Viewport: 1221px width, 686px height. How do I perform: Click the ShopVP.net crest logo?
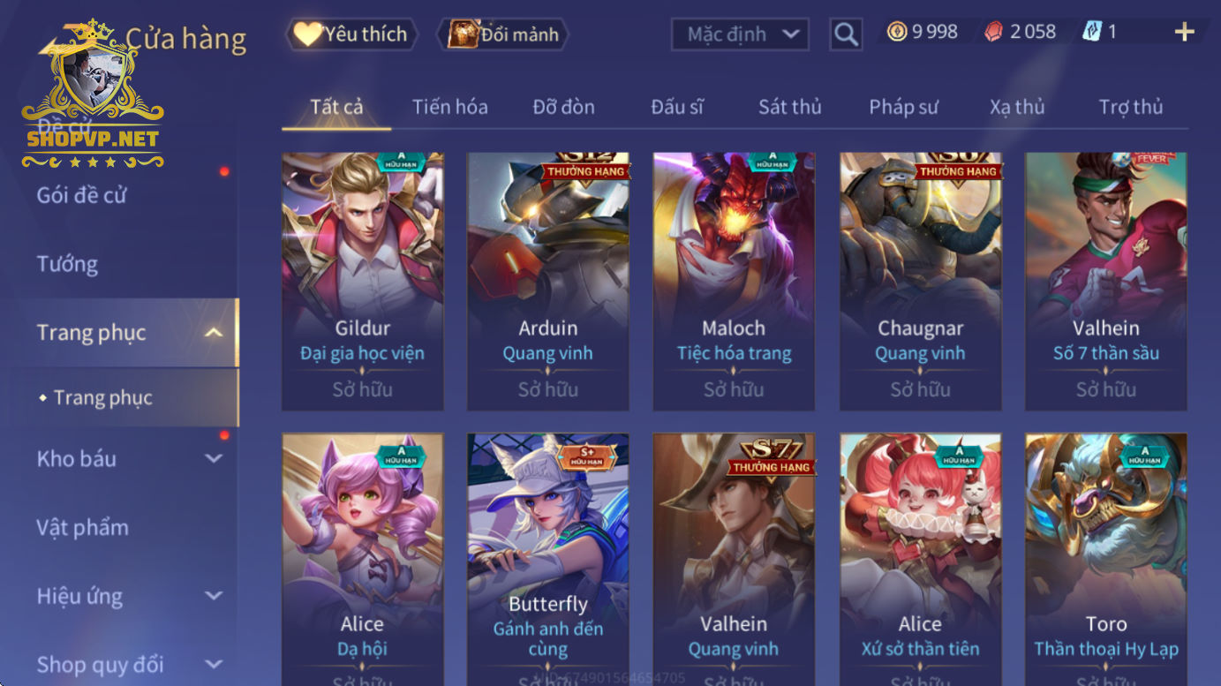tap(93, 95)
